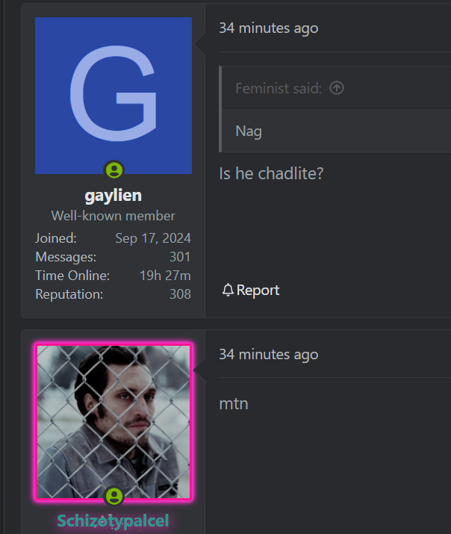Image resolution: width=451 pixels, height=534 pixels.
Task: Click the 'Well-known member' user title
Action: coord(113,216)
